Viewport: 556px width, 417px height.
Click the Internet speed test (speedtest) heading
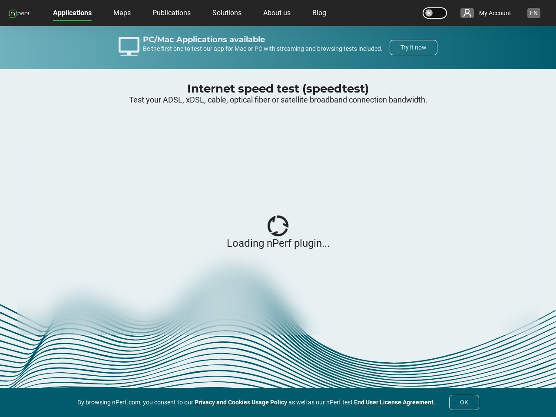[278, 89]
